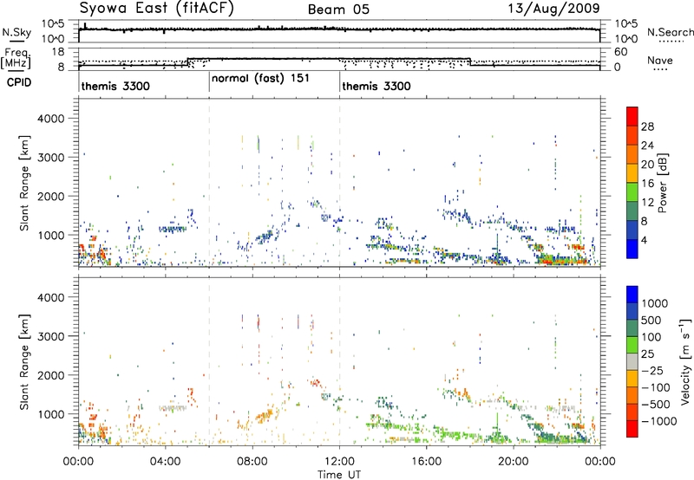The height and width of the screenshot is (480, 694).
Task: Click the 'Nave' legend label
Action: (660, 60)
